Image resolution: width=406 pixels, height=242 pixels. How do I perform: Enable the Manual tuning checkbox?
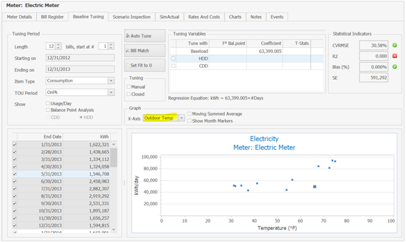click(128, 87)
